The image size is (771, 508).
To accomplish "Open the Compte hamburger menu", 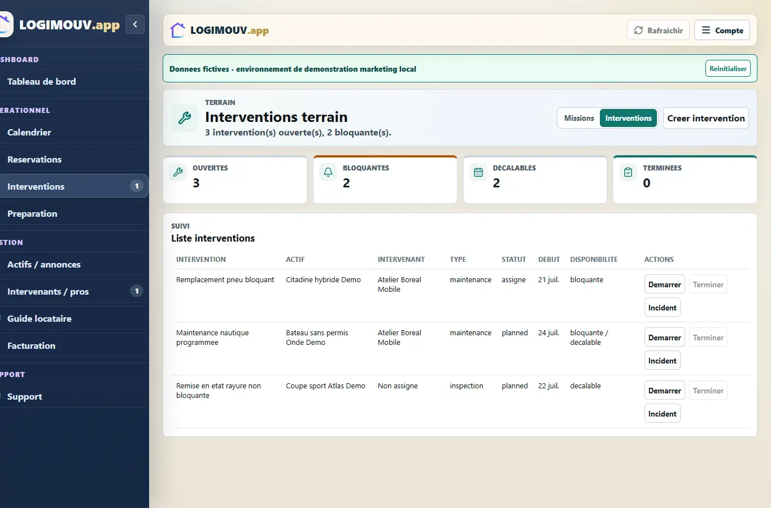I will pos(722,30).
